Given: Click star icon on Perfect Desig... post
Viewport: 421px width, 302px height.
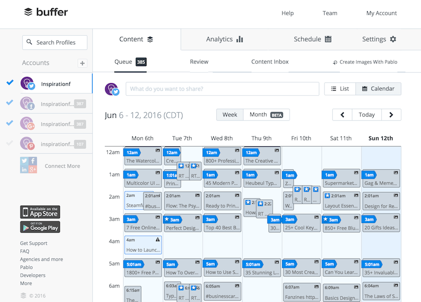Looking at the screenshot, I should [167, 219].
